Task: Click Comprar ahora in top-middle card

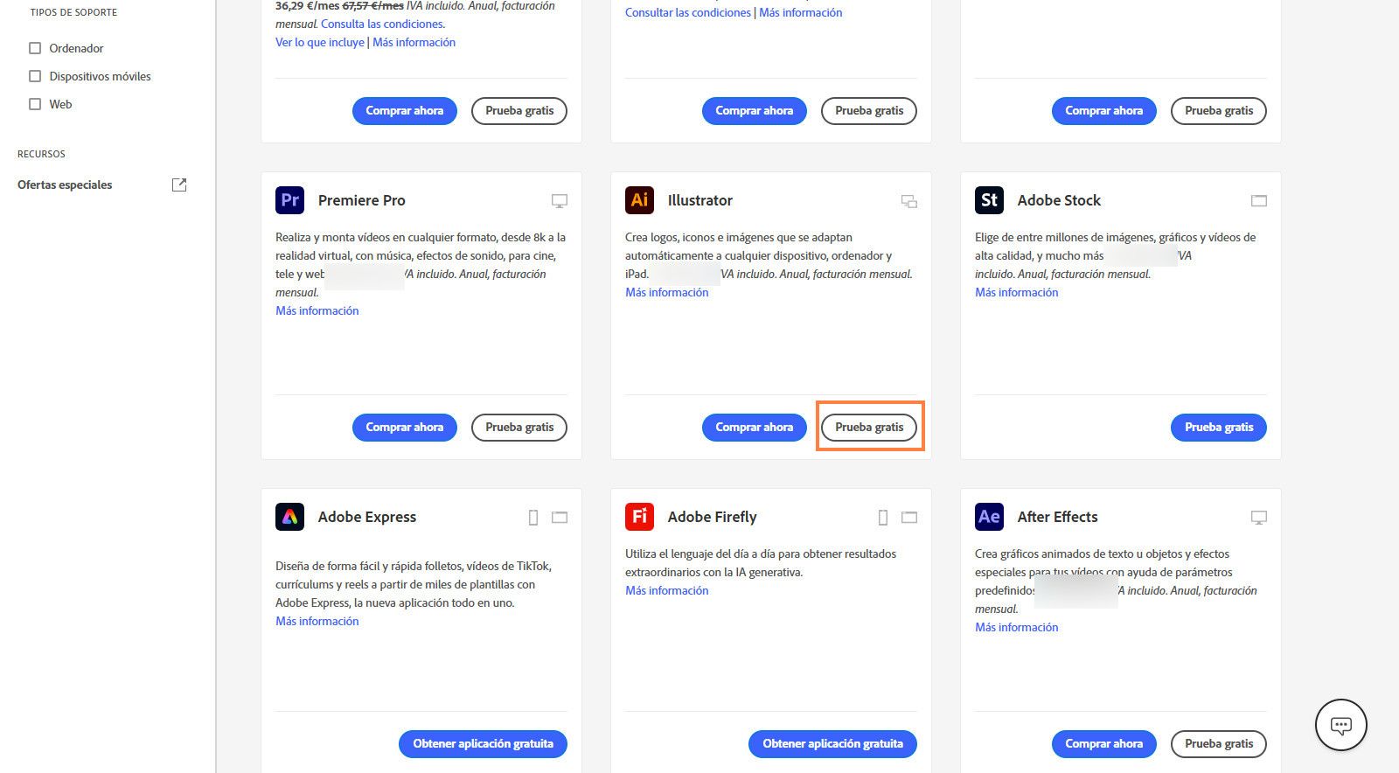Action: (755, 111)
